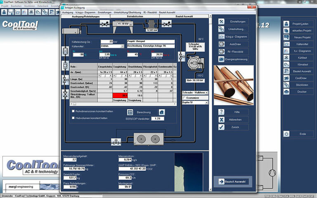The height and width of the screenshot is (198, 317).
Task: Click the house icon beside Berechnung
Action: (161, 112)
